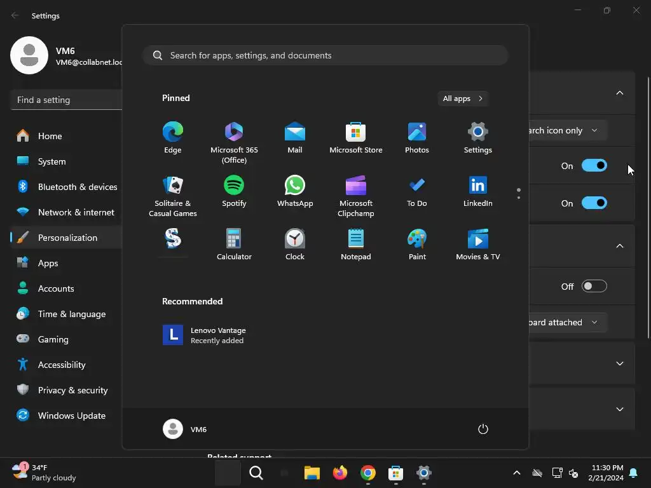This screenshot has height=488, width=651.
Task: Click taskbar Search magnifier icon
Action: 256,473
